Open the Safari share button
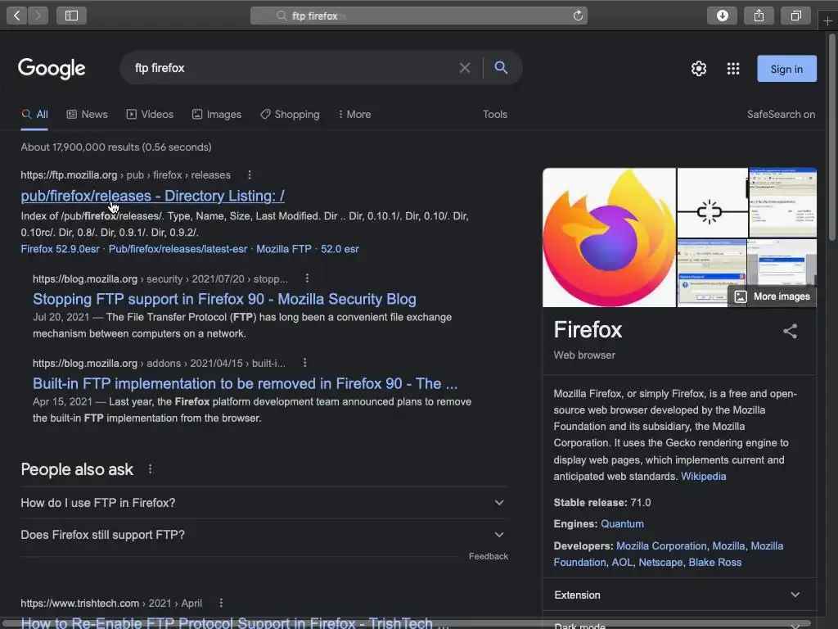The height and width of the screenshot is (629, 838). pyautogui.click(x=759, y=16)
